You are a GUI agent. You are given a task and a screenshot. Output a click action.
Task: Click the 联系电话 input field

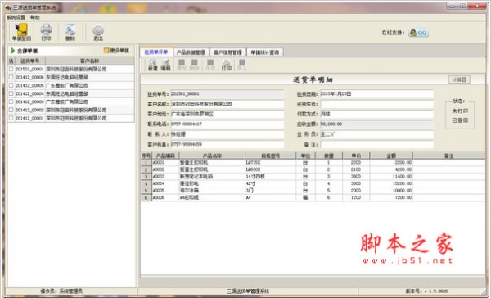tap(227, 124)
